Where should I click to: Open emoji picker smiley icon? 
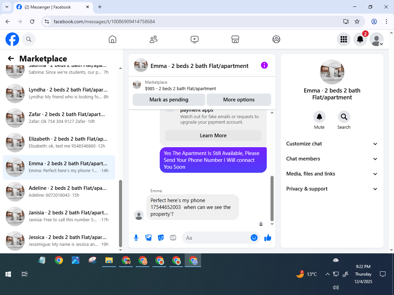click(254, 238)
